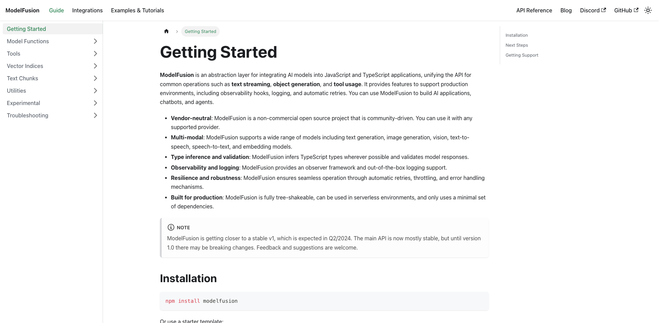Jump to Getting Support section
Screen dimensions: 659x323
click(522, 55)
